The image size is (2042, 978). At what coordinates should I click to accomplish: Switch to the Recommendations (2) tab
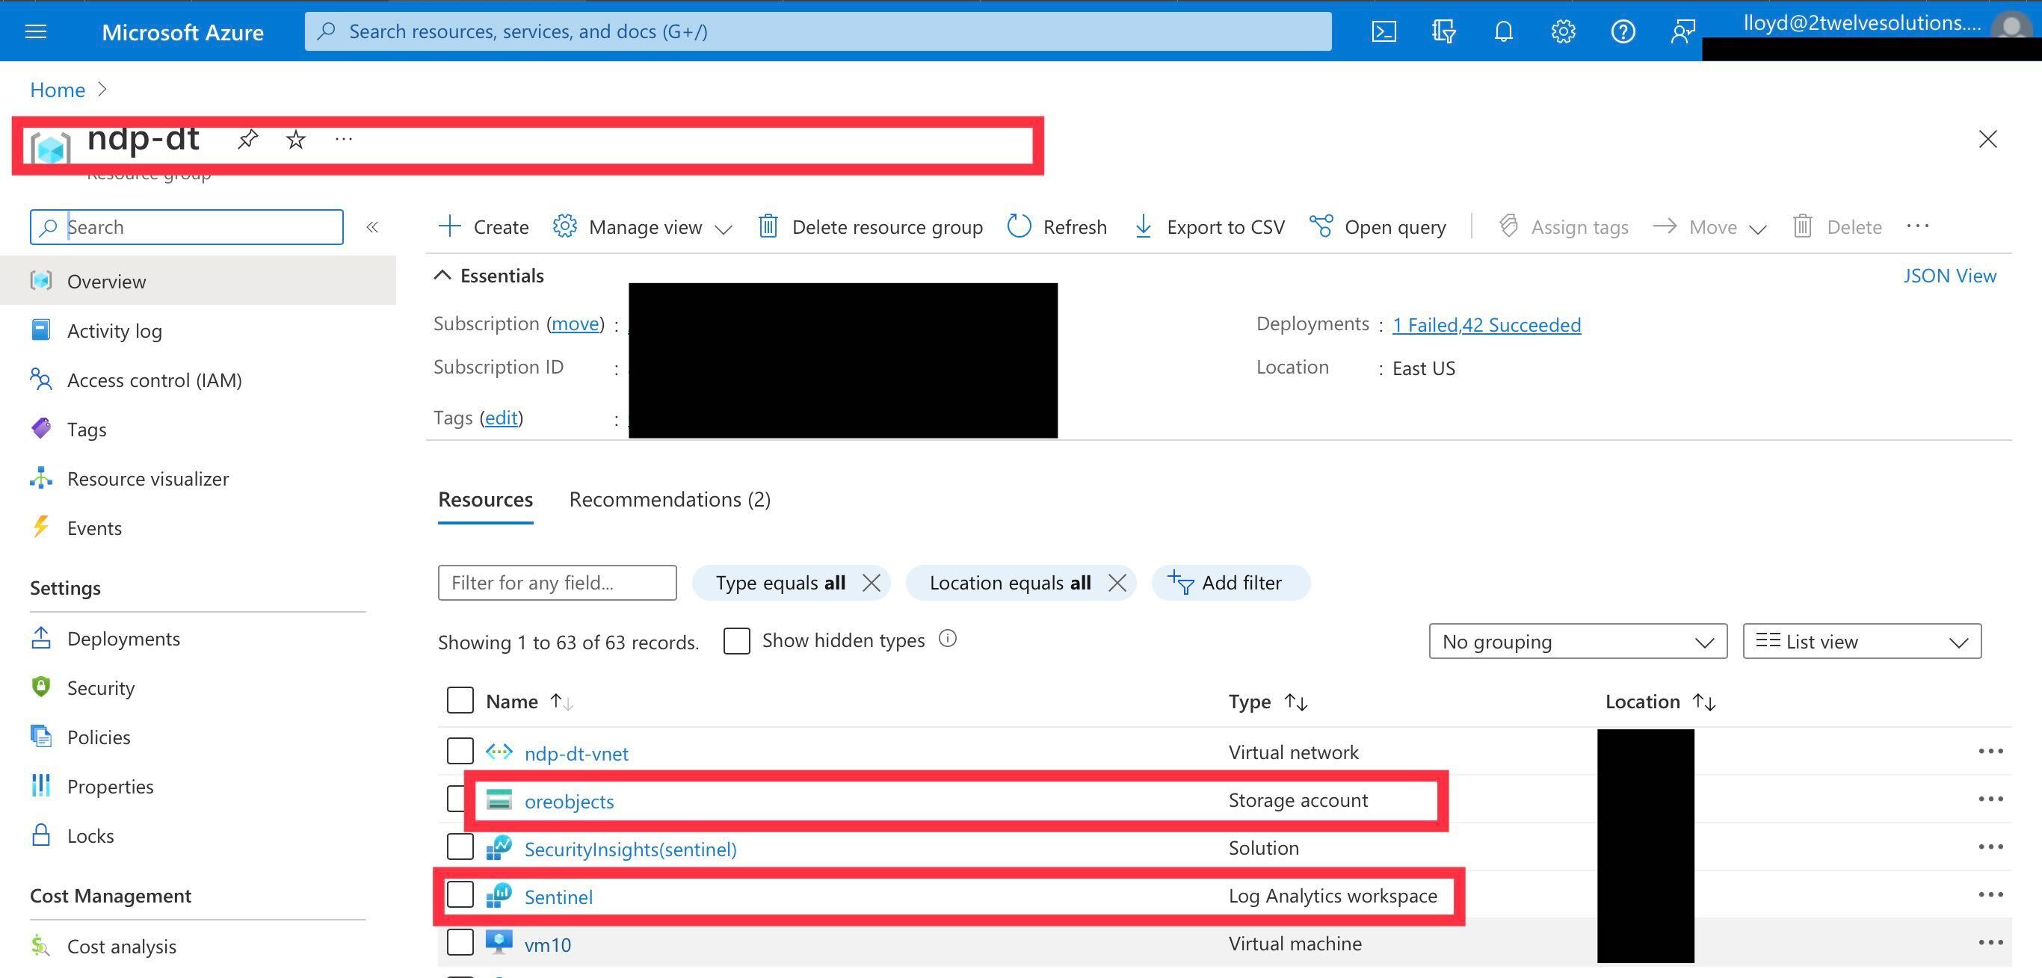click(670, 499)
